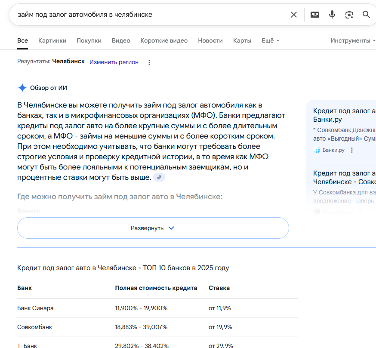This screenshot has height=348, width=376.
Task: Open Кредит под залог Банки.ру side card
Action: (344, 115)
